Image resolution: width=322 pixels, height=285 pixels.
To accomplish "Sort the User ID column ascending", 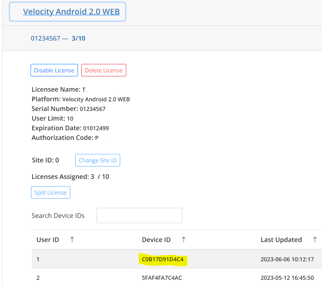I will pyautogui.click(x=72, y=240).
